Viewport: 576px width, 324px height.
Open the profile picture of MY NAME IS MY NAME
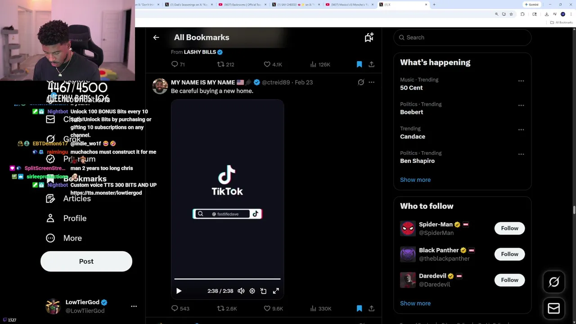pyautogui.click(x=160, y=86)
